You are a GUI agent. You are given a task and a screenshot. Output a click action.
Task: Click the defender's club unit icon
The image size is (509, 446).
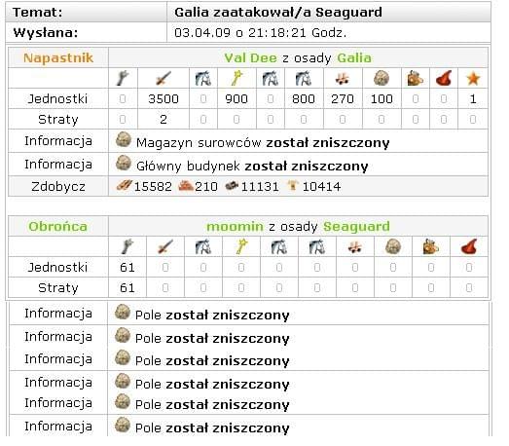127,246
